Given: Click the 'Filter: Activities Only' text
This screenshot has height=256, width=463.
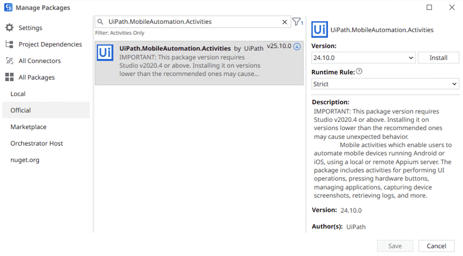Looking at the screenshot, I should point(119,33).
